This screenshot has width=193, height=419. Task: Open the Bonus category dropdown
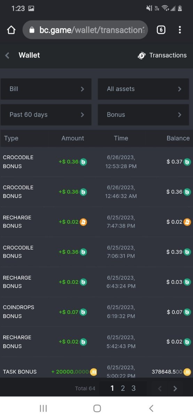(x=143, y=115)
